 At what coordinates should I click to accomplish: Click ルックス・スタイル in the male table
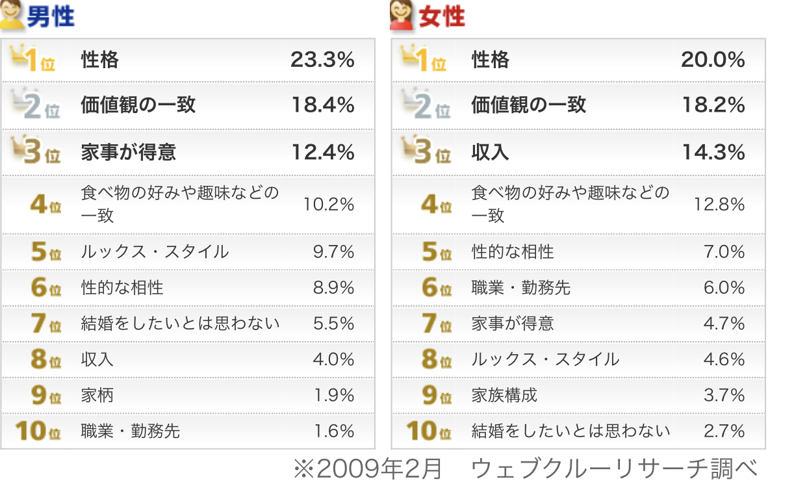tap(155, 251)
